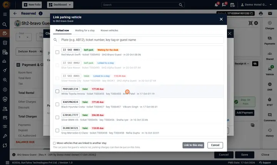Enable Move vehicles linked to another stay

pos(54,143)
